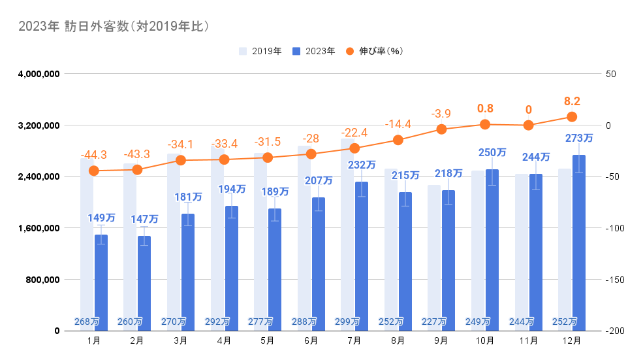Click the 147万 bar data label

(145, 219)
